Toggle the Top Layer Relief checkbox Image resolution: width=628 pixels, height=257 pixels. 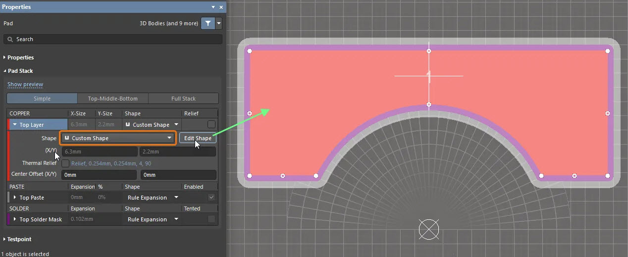211,125
